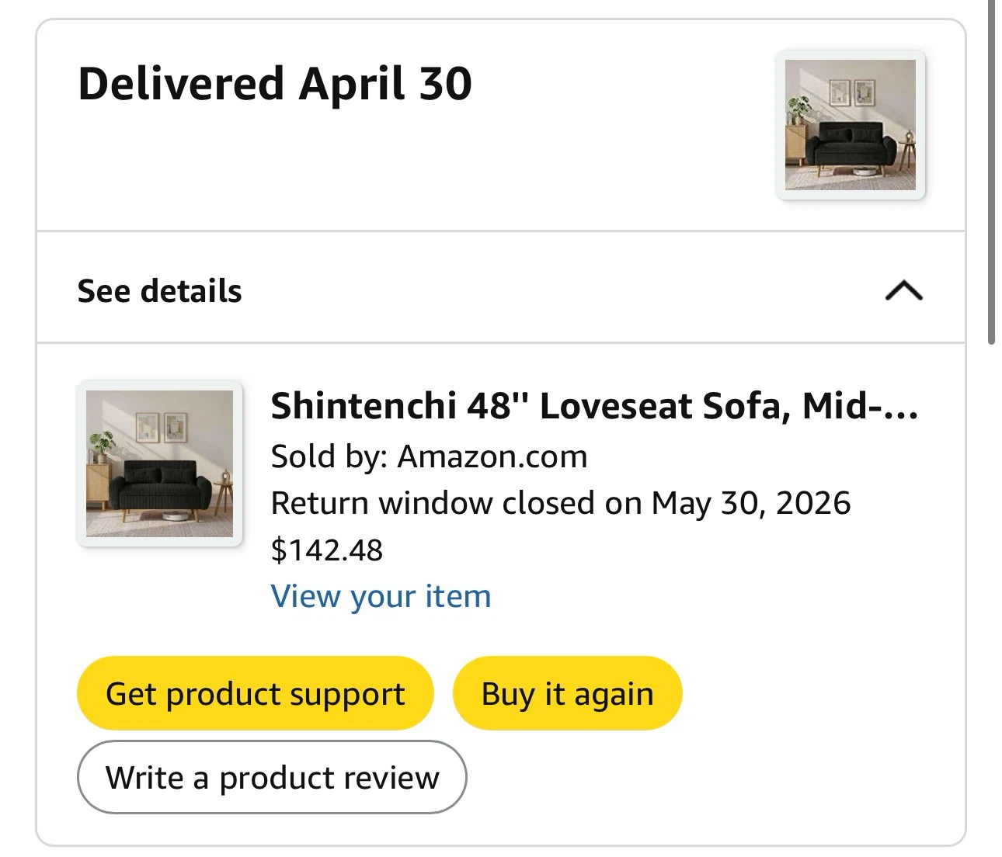This screenshot has width=1002, height=857.
Task: Click the Buy it again button
Action: [x=567, y=693]
